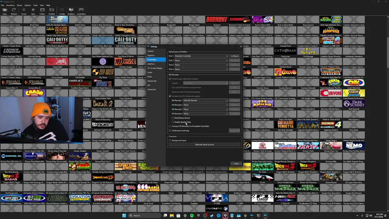Click the Open toolbar icon
The height and width of the screenshot is (219, 389).
point(5,10)
